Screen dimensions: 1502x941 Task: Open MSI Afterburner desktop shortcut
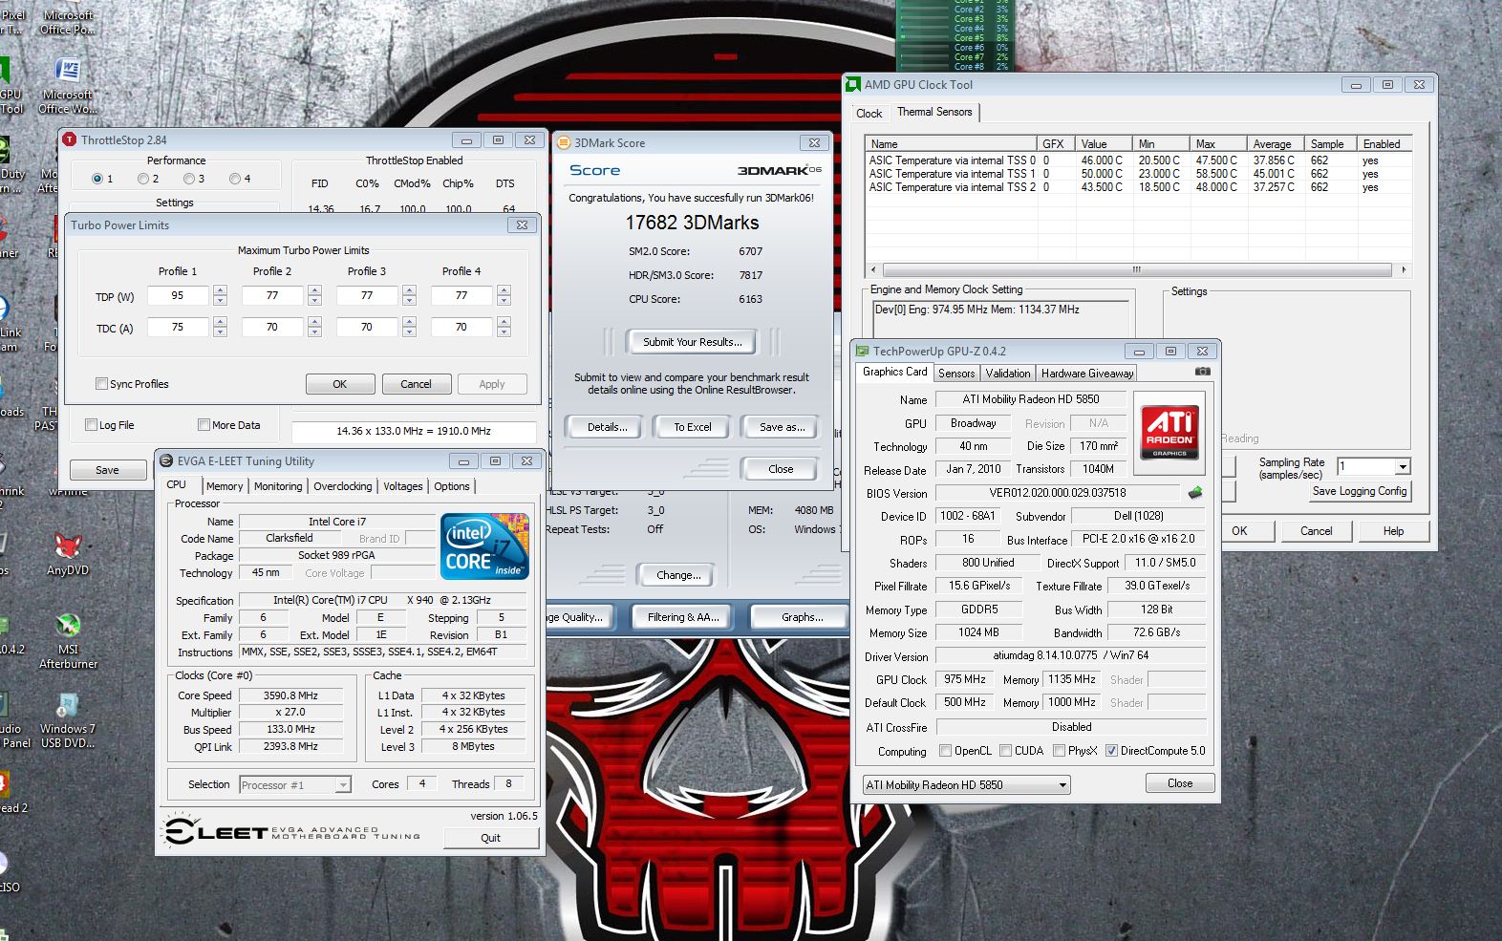coord(68,629)
